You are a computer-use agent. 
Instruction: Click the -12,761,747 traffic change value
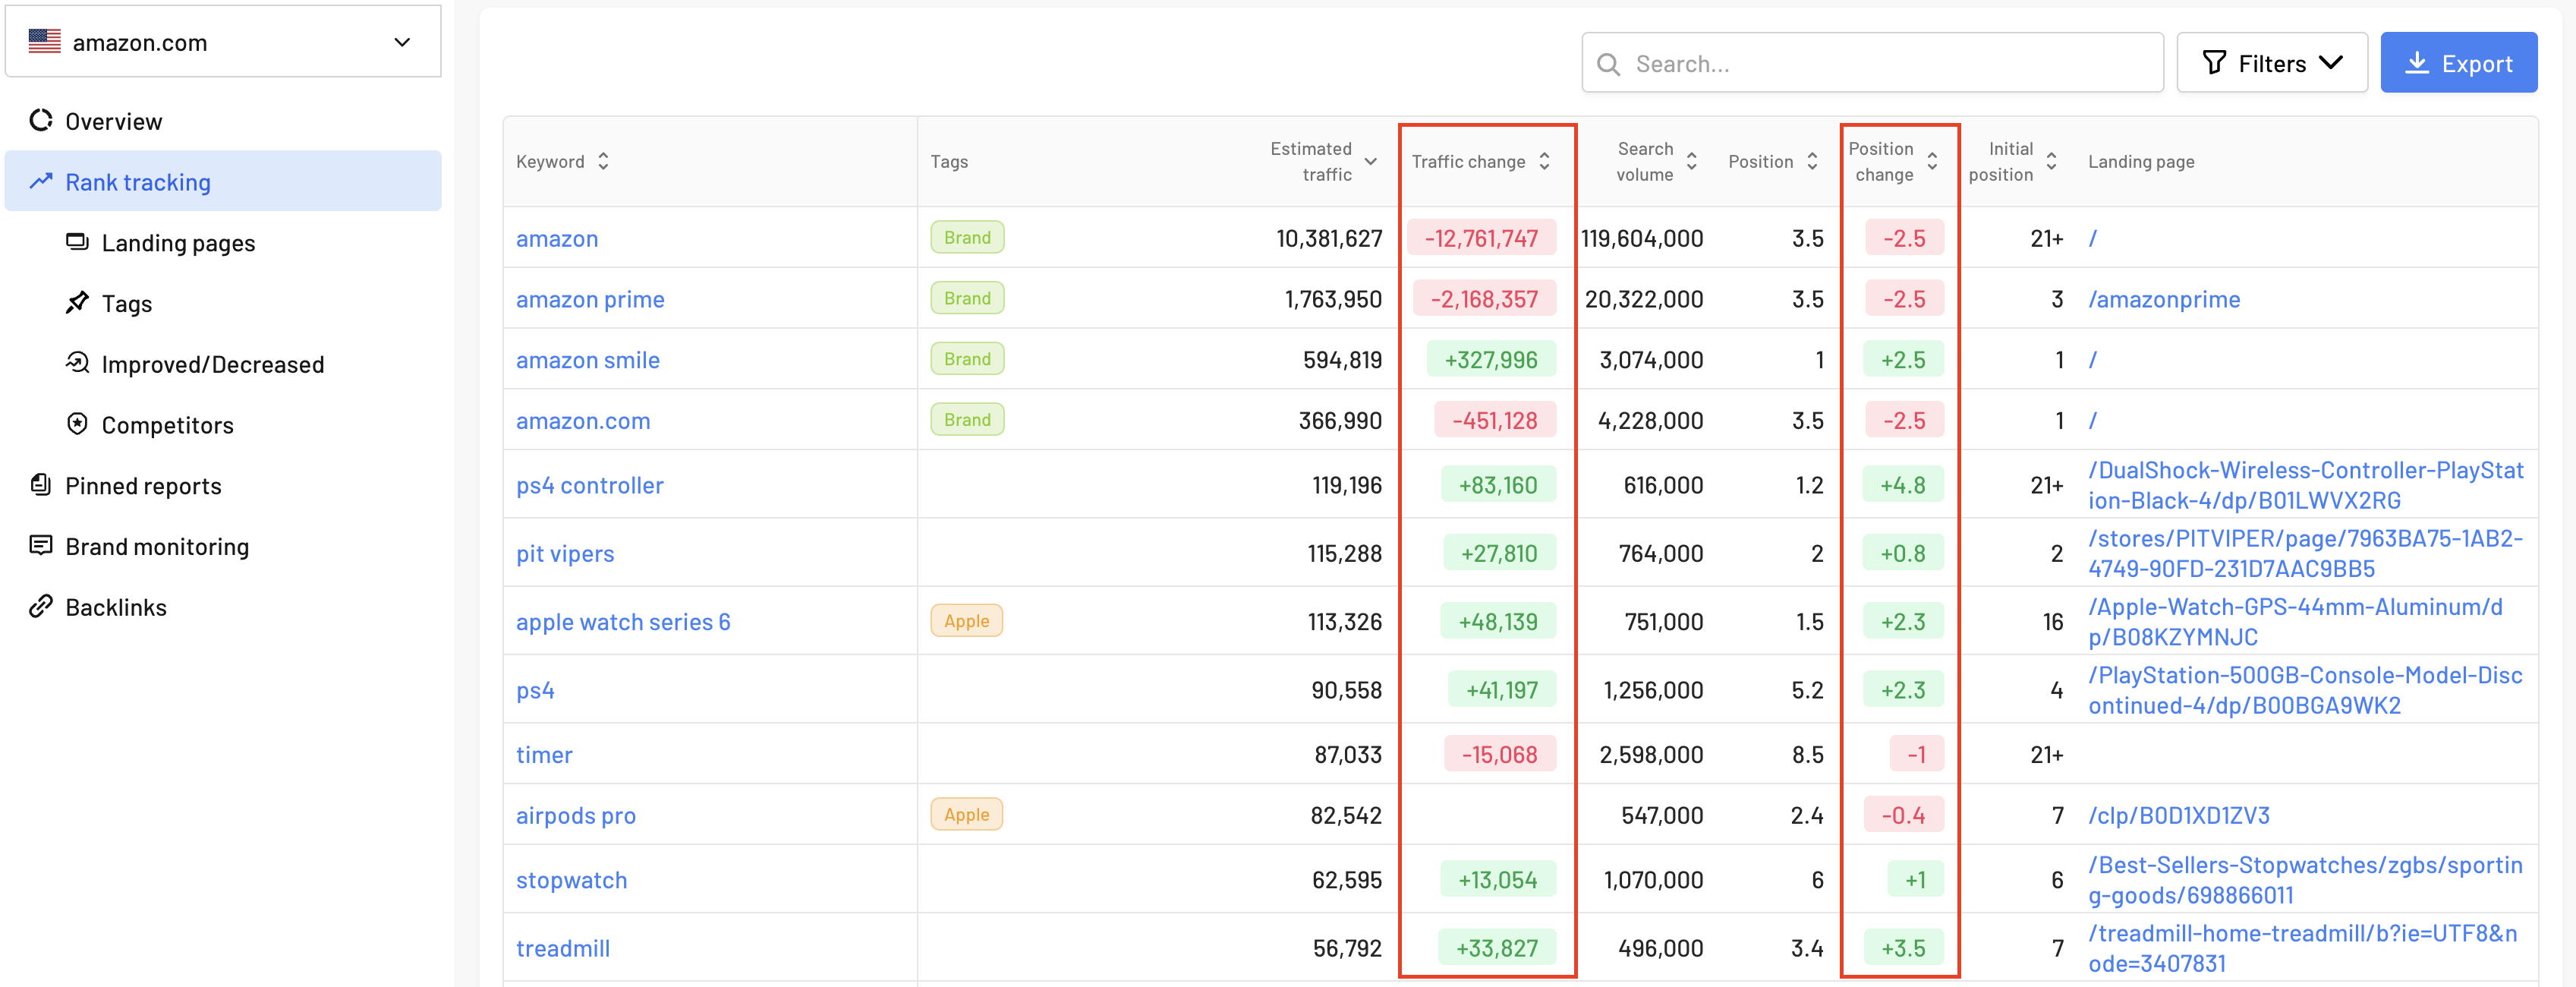[x=1481, y=238]
